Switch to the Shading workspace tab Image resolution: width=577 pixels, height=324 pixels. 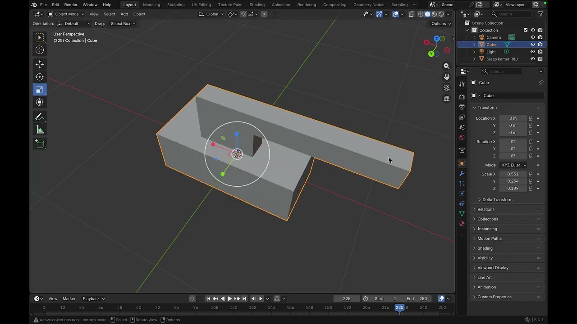tap(257, 4)
